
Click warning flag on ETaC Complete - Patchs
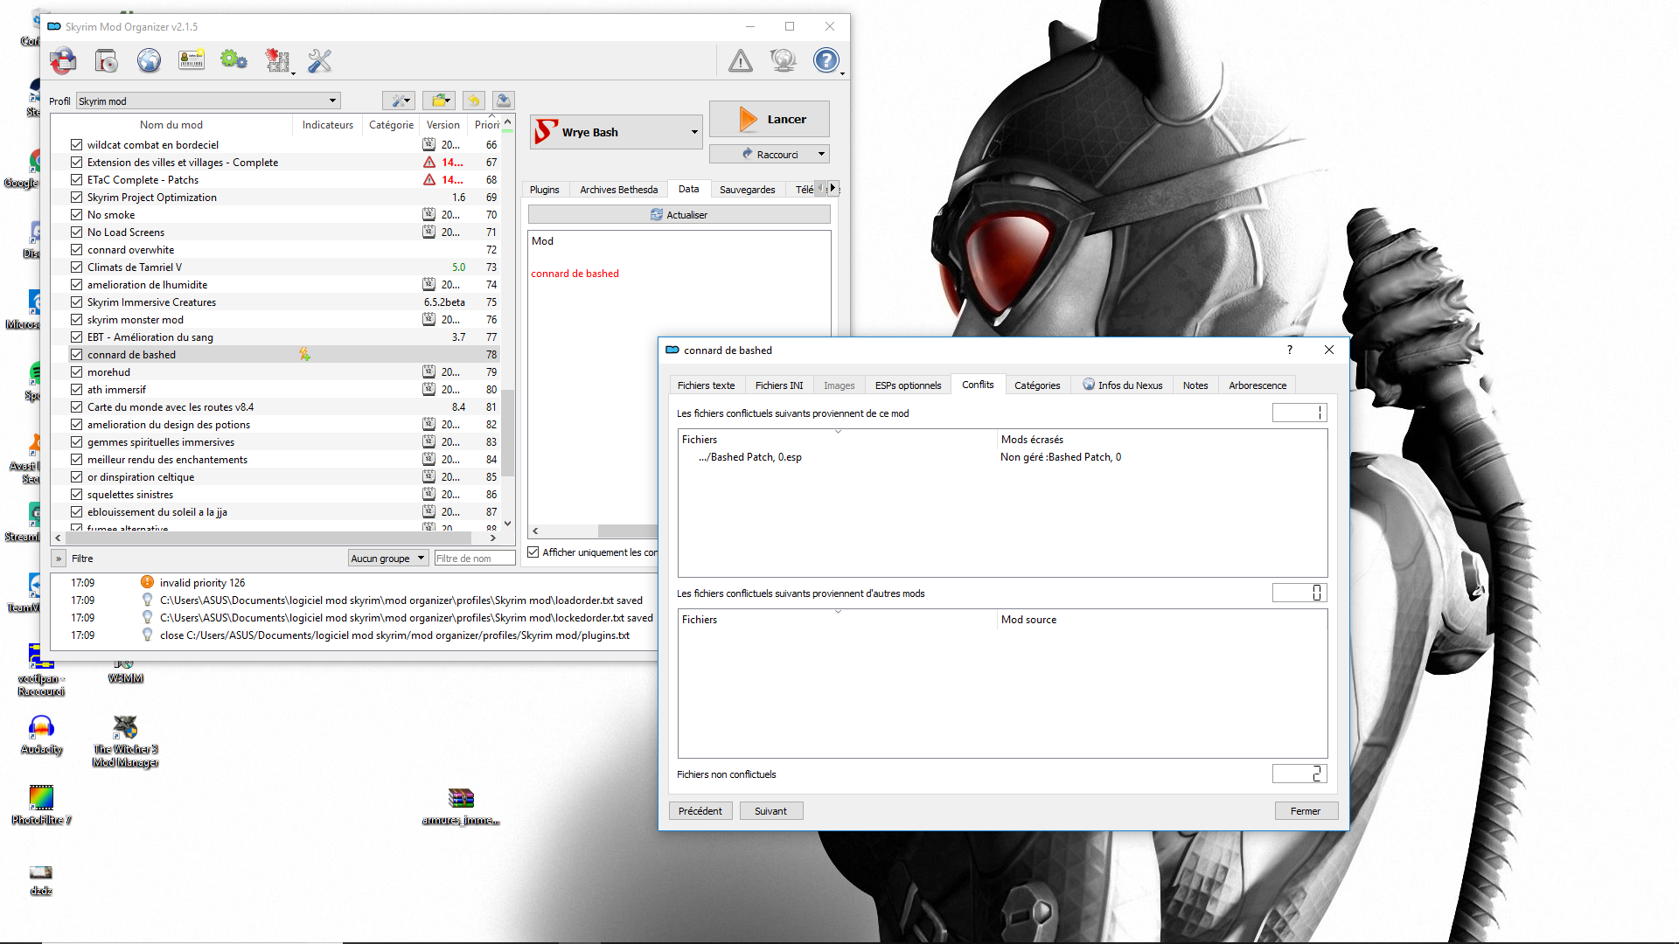click(429, 180)
